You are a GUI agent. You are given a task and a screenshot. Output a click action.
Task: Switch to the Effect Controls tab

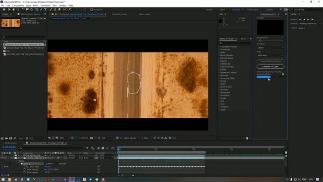[30, 14]
